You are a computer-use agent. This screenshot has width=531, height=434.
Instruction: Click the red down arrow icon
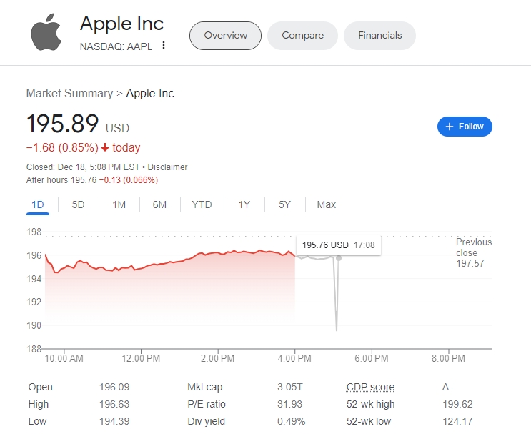tap(105, 148)
